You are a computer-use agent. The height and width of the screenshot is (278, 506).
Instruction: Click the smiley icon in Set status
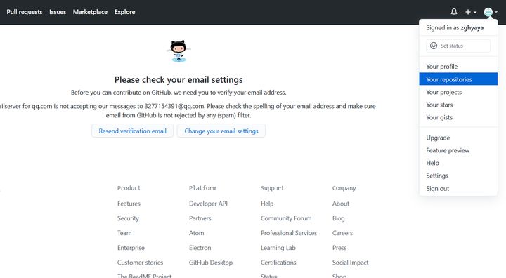(x=434, y=46)
